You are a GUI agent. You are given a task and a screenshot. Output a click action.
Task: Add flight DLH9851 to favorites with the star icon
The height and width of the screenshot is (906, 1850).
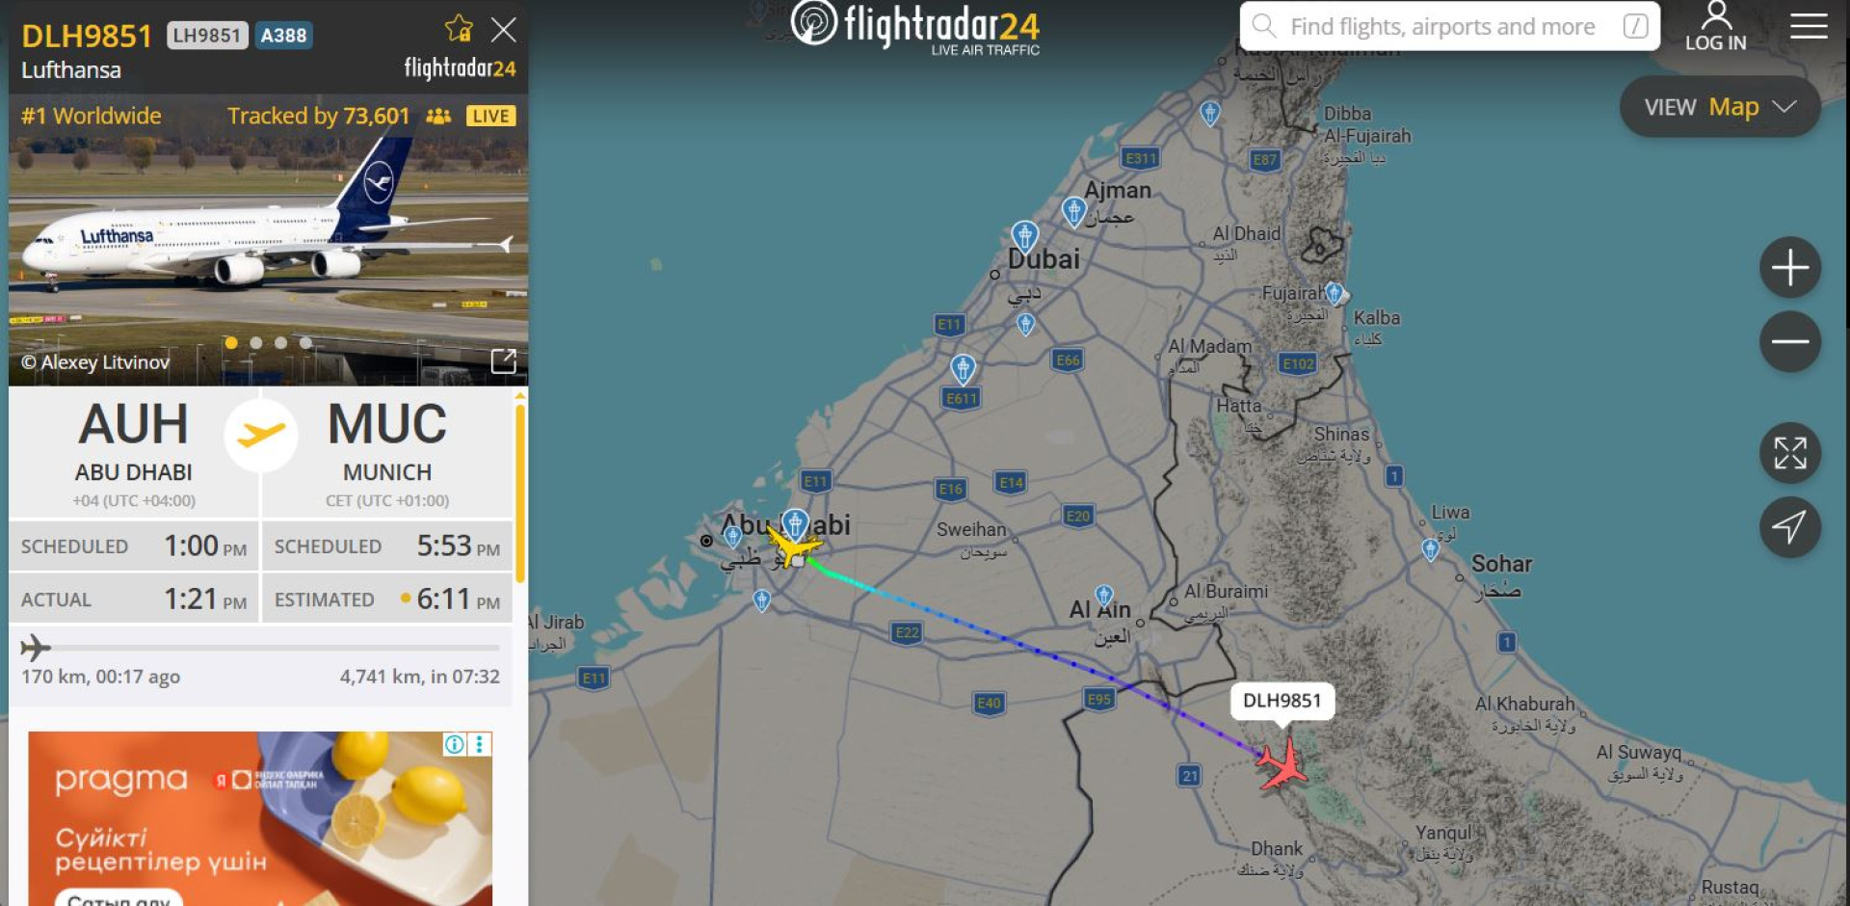[459, 29]
